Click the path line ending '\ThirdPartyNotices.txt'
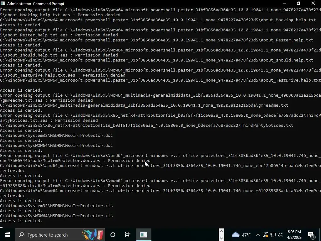Screen dimensions: 321x241 [147, 126]
